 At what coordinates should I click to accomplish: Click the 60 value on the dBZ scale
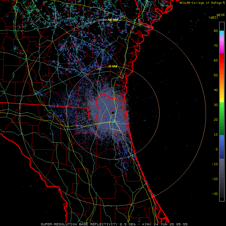216,60
